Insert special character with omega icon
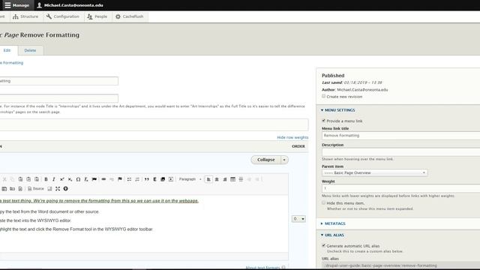The width and height of the screenshot is (480, 270). click(x=78, y=179)
